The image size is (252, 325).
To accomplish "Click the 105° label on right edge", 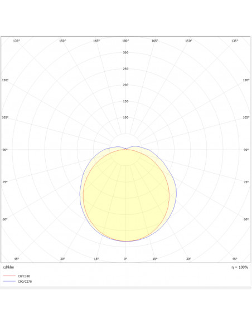I will [x=246, y=117].
